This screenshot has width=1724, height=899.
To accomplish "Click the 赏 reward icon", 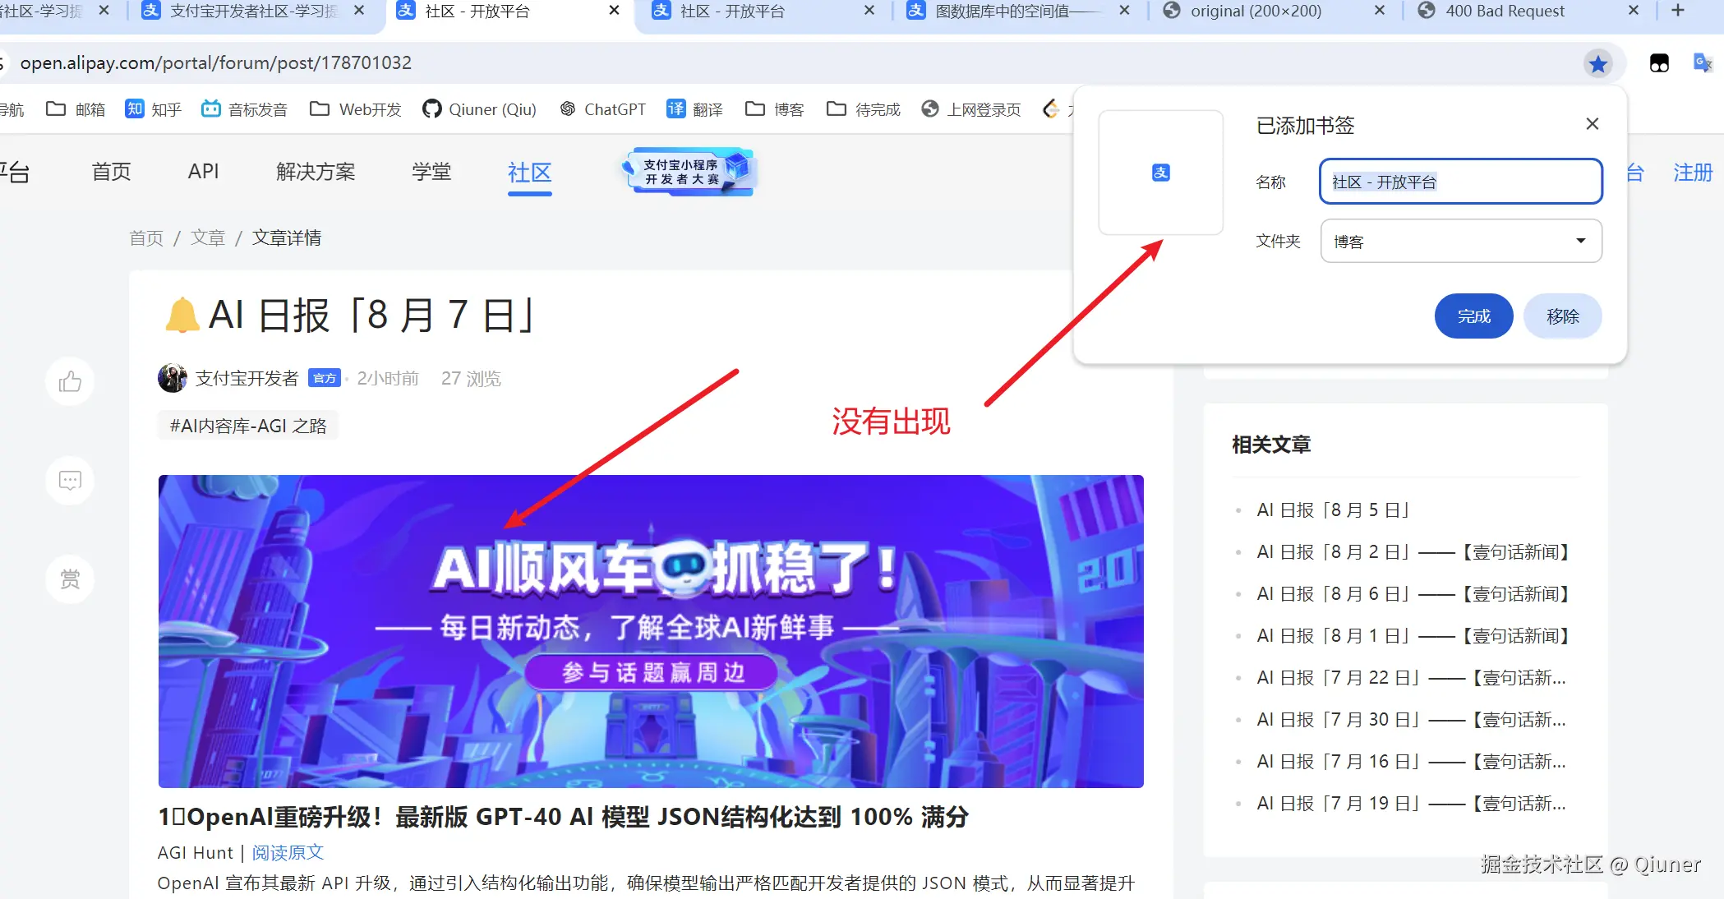I will point(70,579).
